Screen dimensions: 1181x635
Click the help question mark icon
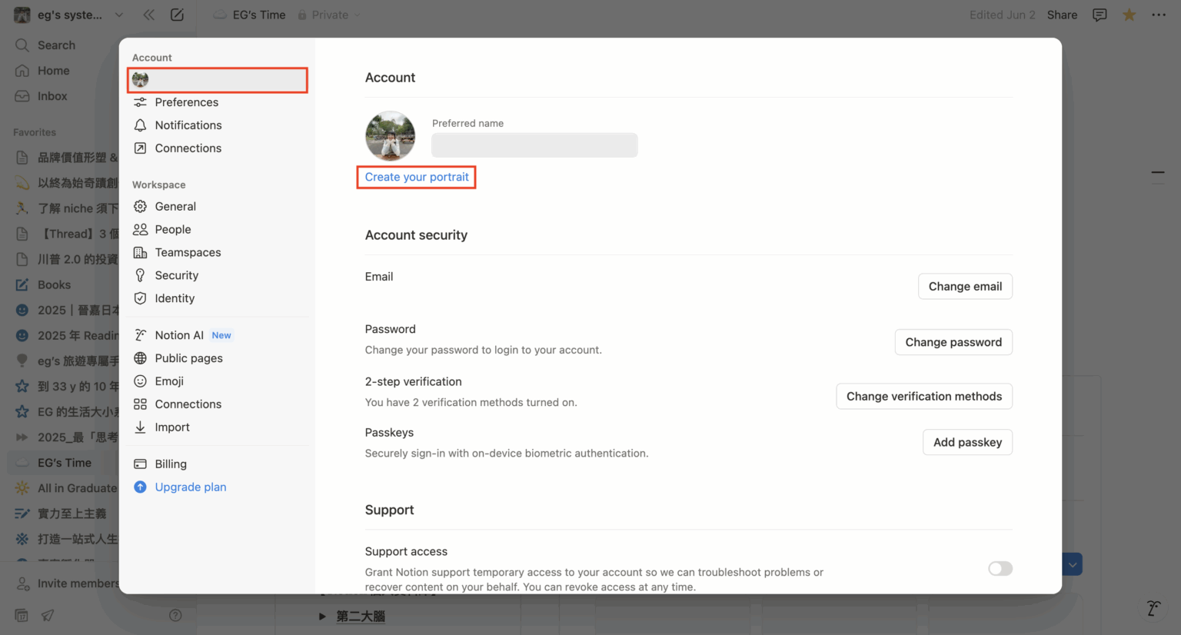point(175,615)
